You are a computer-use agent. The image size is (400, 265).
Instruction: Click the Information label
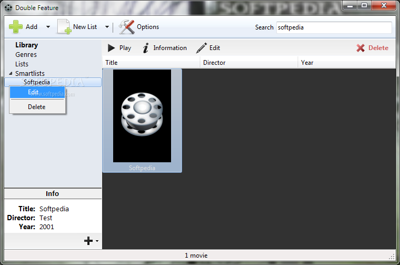click(170, 48)
